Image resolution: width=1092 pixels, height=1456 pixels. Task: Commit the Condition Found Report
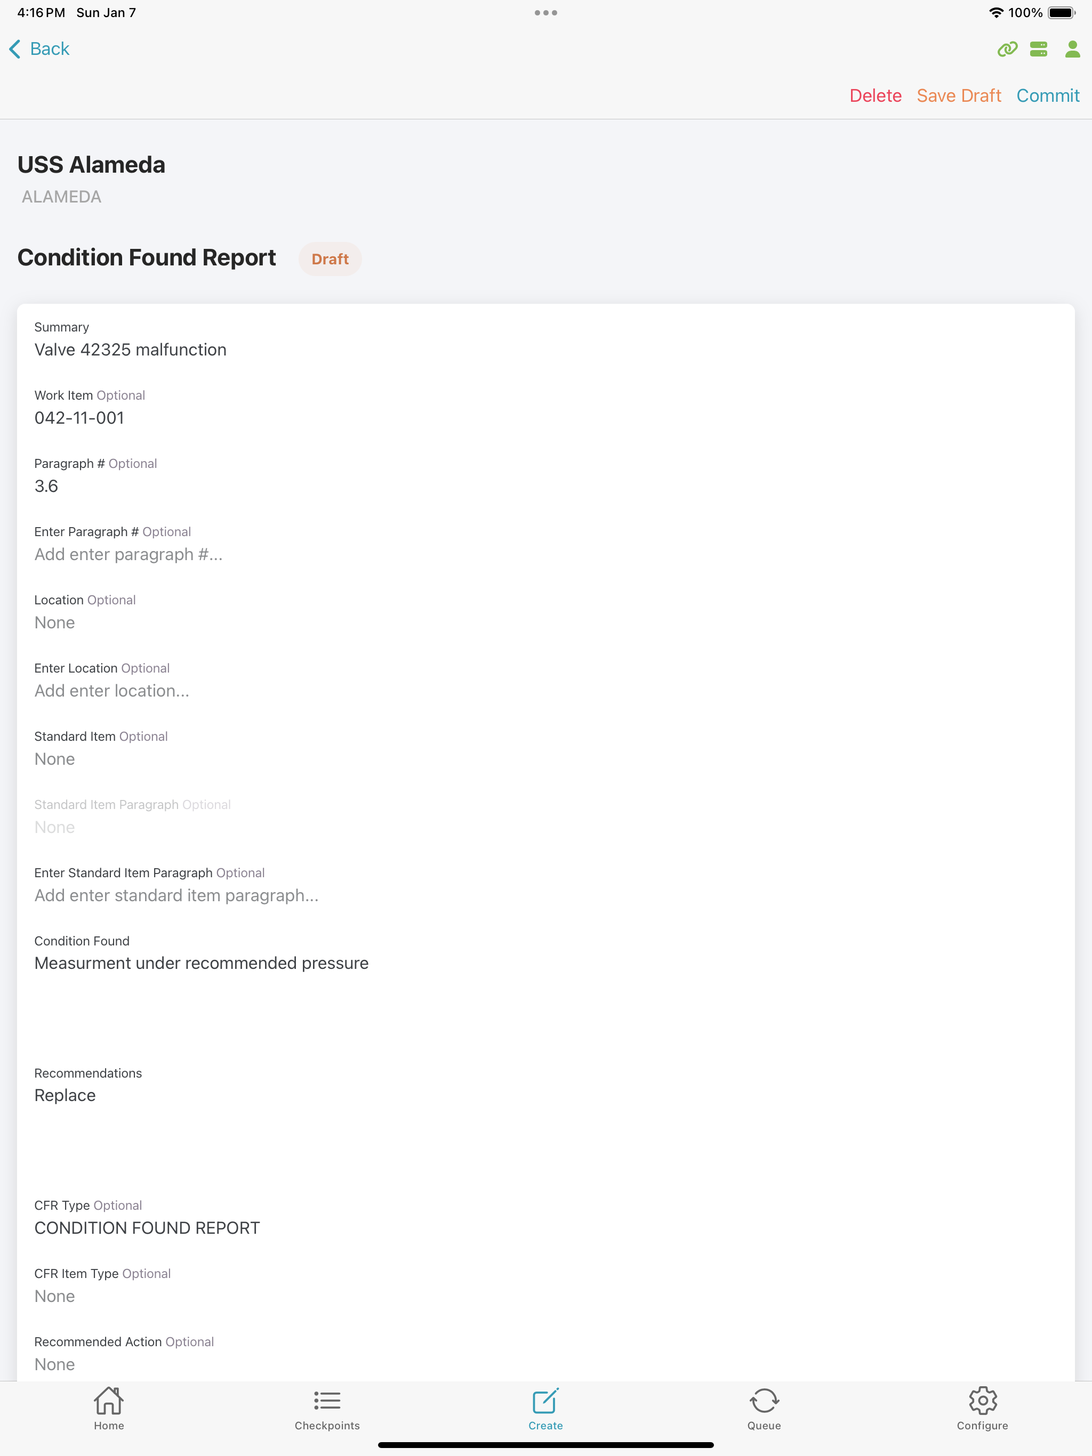[1047, 96]
